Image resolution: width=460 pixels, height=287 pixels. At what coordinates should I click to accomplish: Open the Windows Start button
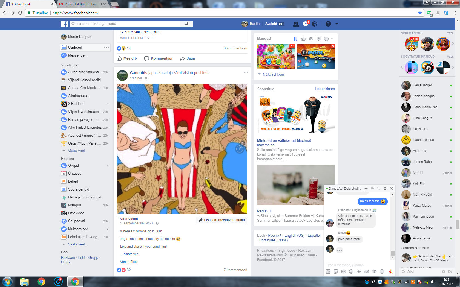[7, 282]
